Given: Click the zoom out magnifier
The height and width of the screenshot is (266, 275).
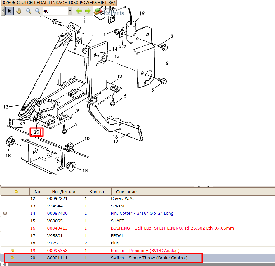Looking at the screenshot, I should 38,11.
